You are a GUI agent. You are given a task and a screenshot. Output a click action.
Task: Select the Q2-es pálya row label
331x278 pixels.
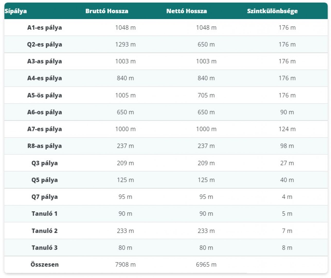[x=44, y=45]
